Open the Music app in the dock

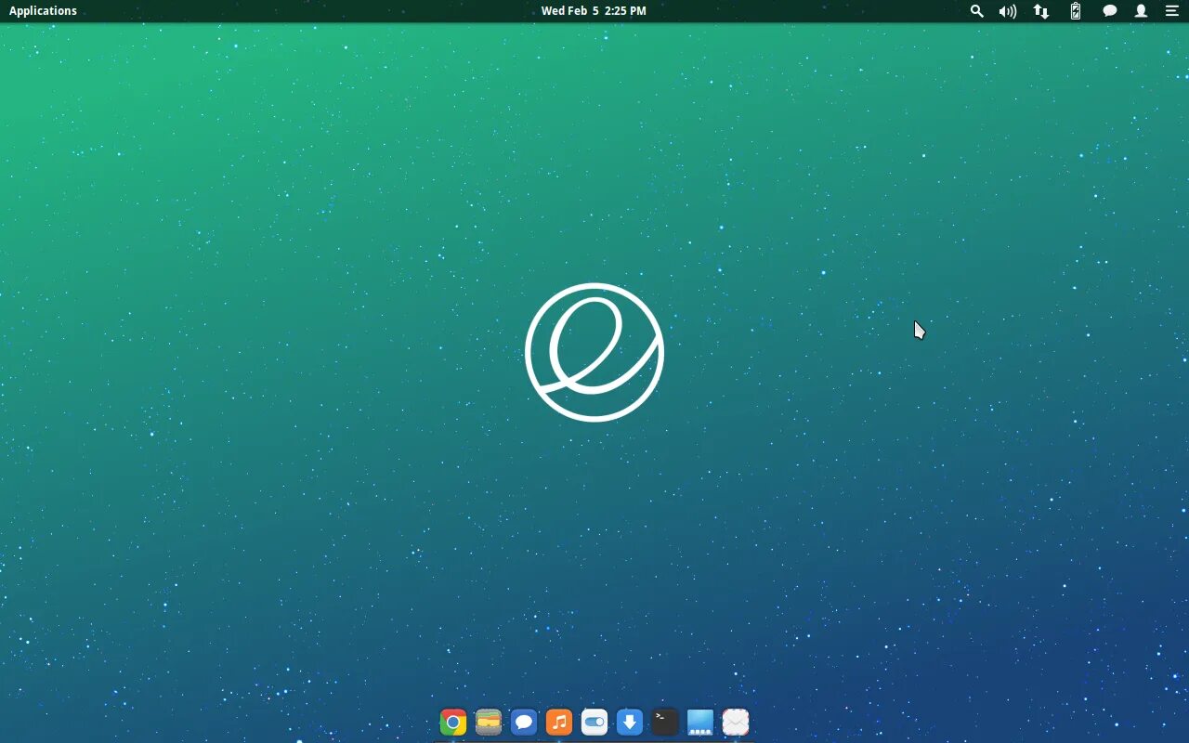point(559,722)
